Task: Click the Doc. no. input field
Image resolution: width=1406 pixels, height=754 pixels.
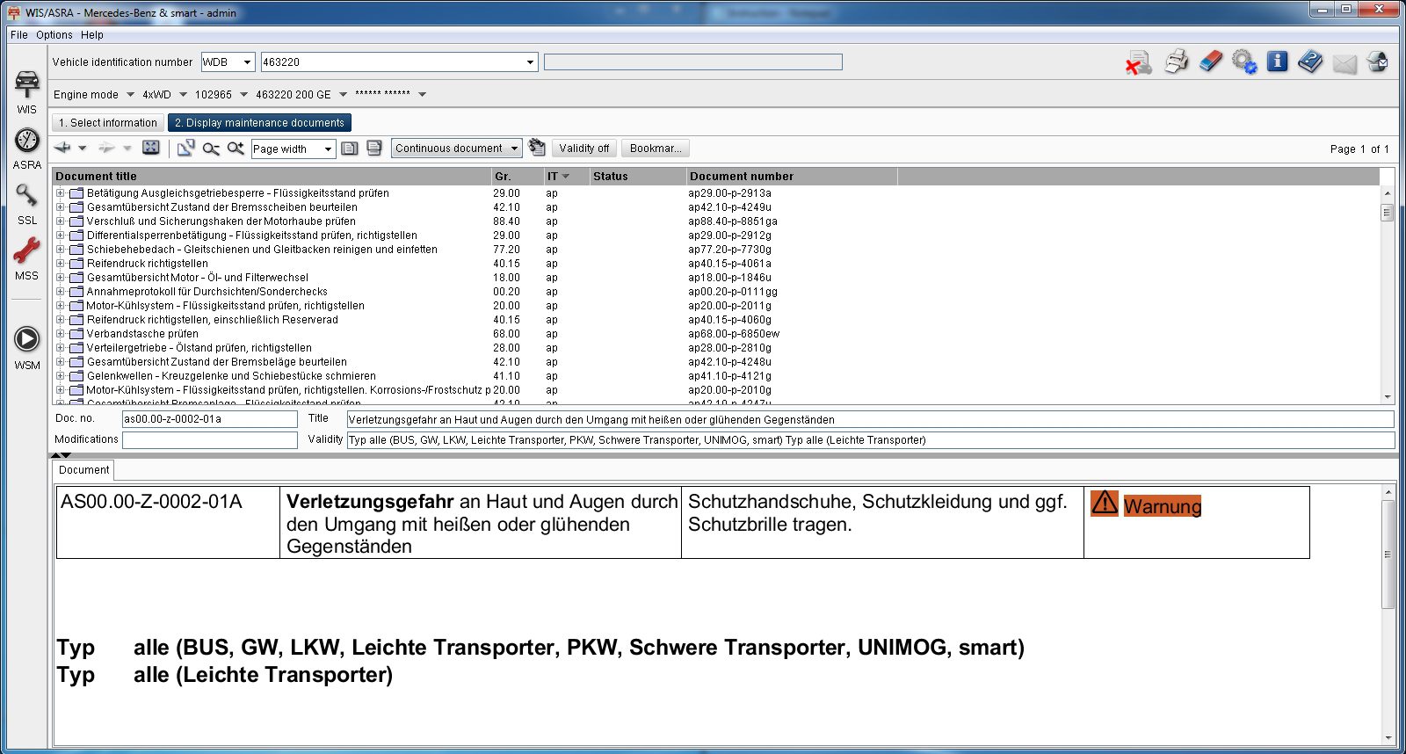Action: point(210,419)
